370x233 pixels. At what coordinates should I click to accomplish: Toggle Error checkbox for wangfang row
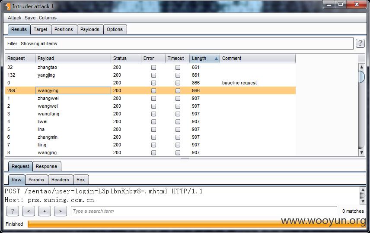point(153,114)
